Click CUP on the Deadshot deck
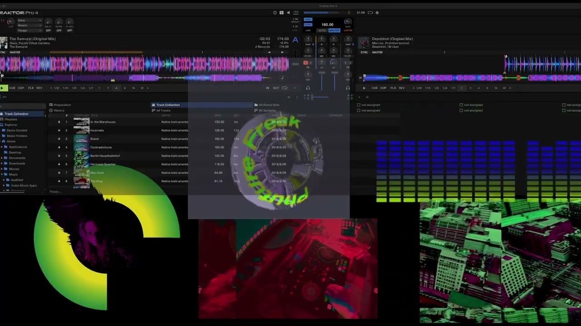The height and width of the screenshot is (326, 581). pos(383,88)
